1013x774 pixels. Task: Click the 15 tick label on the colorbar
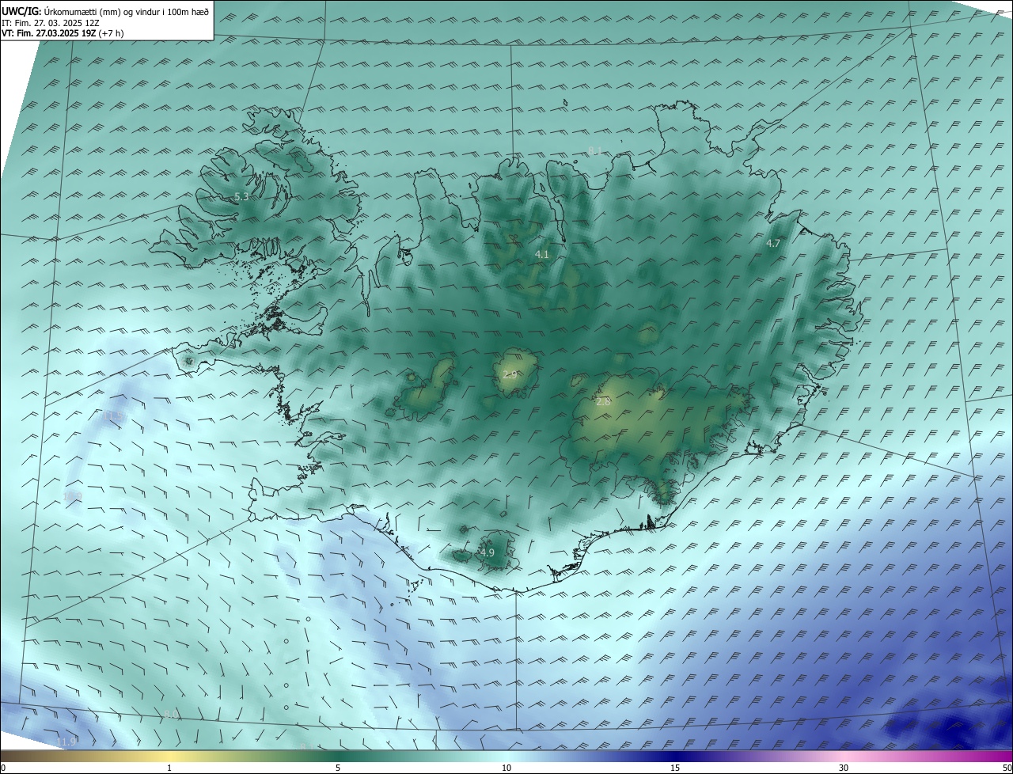(x=675, y=768)
